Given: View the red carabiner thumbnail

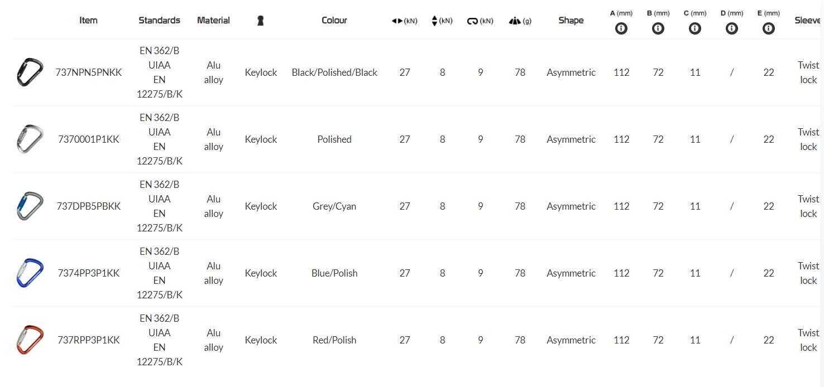Looking at the screenshot, I should pos(30,340).
